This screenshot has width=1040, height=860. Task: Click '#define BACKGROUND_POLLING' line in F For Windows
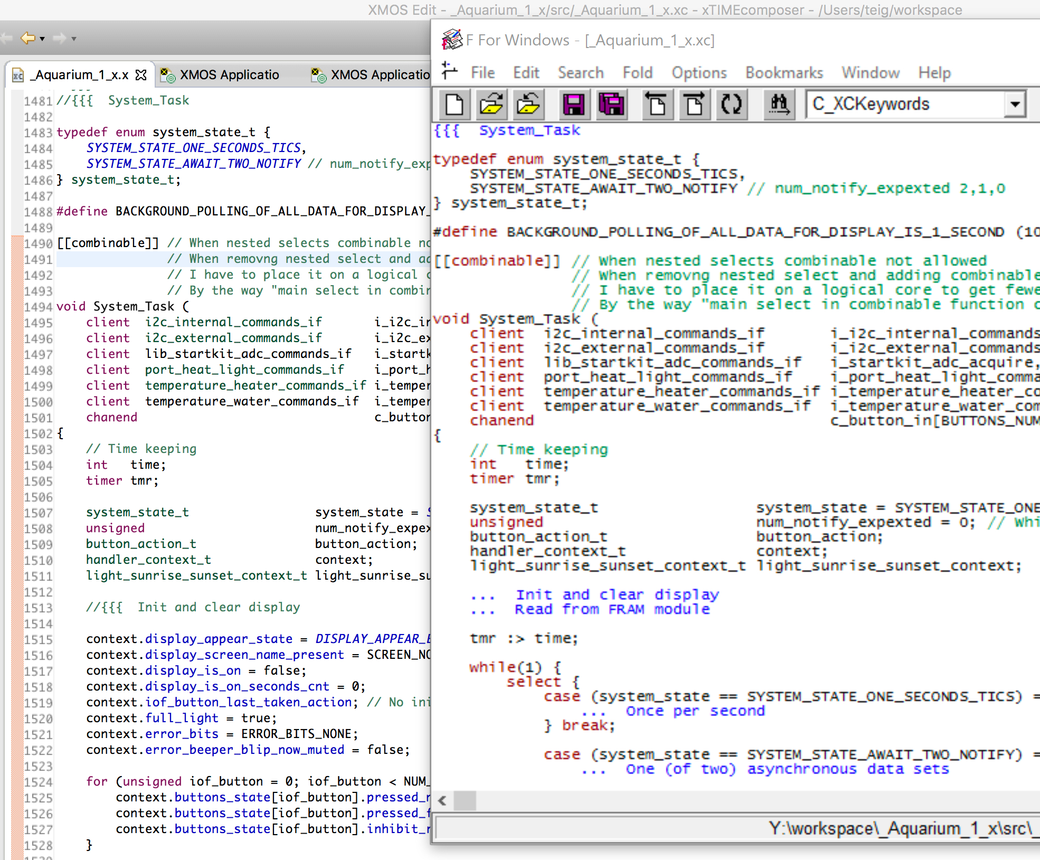(736, 232)
